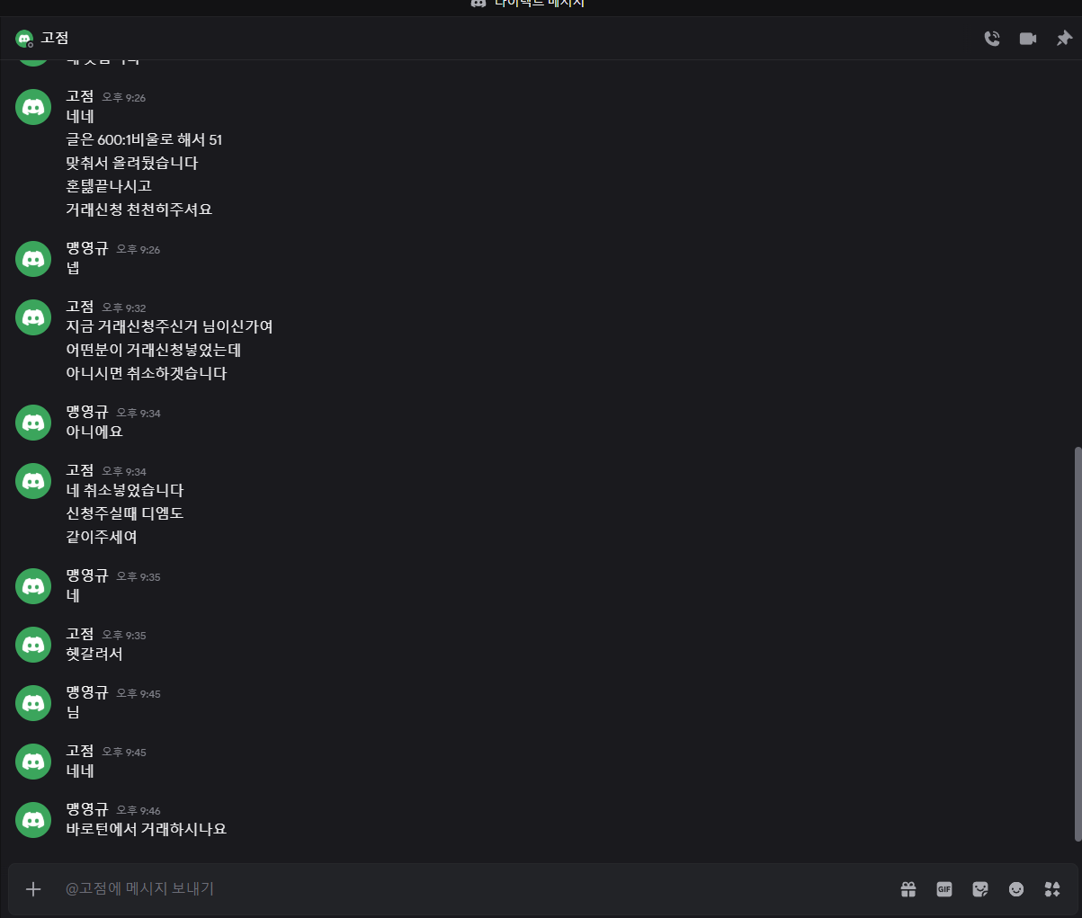Click timestamp 오후 9:32
Viewport: 1082px width, 918px height.
(123, 307)
